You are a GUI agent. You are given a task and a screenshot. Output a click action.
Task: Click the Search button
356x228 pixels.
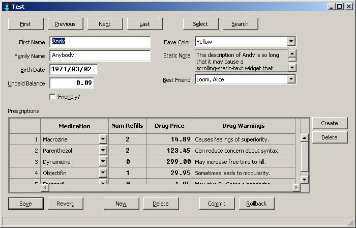tap(240, 24)
